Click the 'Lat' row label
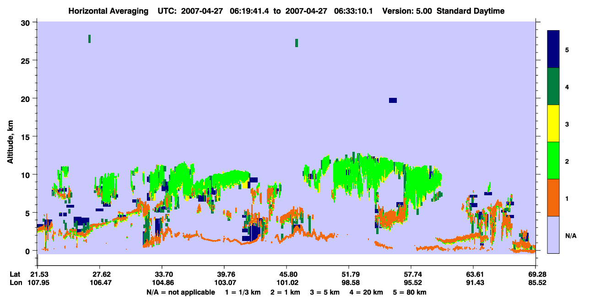Viewport: 595px width, 305px height. (x=15, y=274)
